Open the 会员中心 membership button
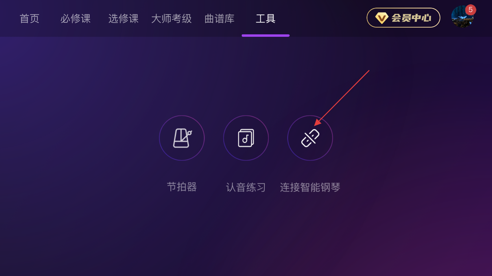 403,18
